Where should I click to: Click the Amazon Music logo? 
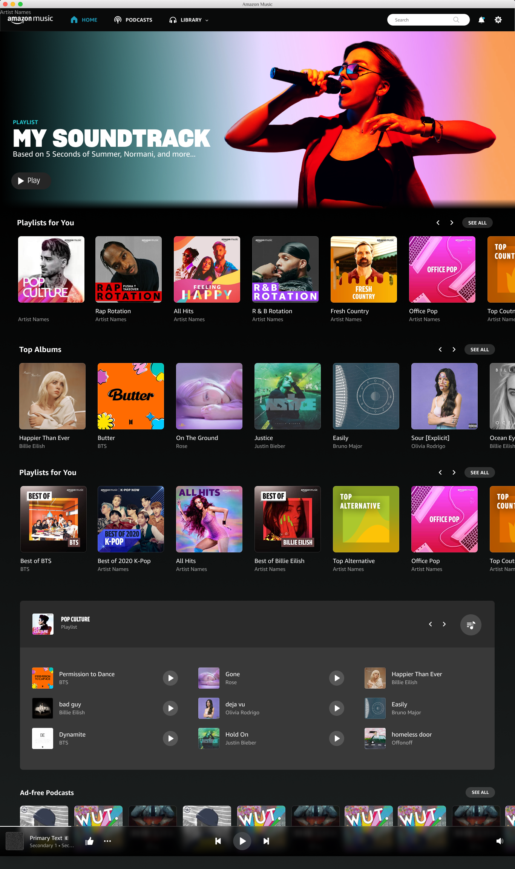[x=30, y=19]
